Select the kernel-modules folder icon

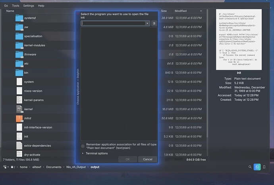pyautogui.click(x=19, y=45)
